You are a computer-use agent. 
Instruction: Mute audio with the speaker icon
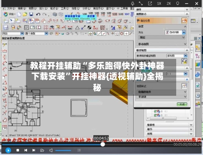[51, 150]
